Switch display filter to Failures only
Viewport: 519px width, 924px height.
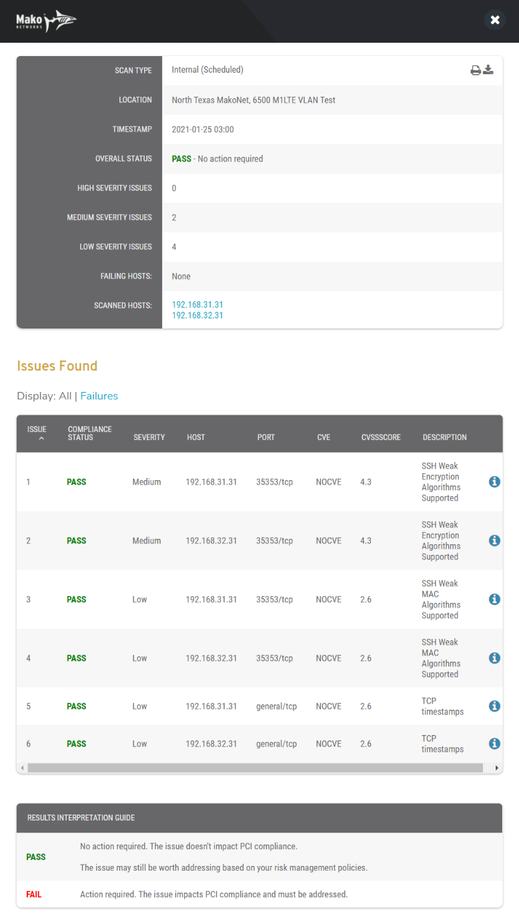click(x=99, y=395)
